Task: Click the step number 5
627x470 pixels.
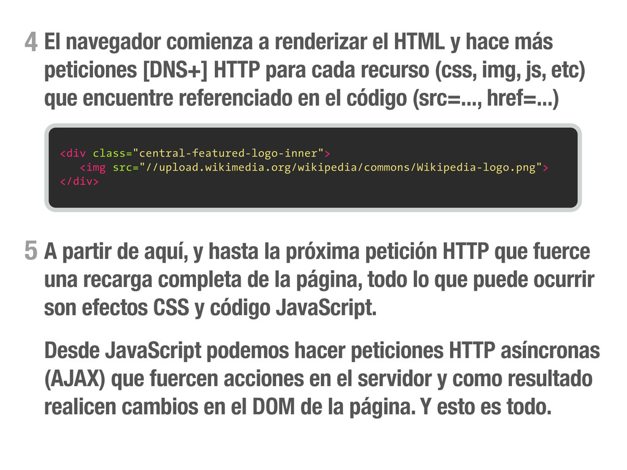Action: (31, 251)
